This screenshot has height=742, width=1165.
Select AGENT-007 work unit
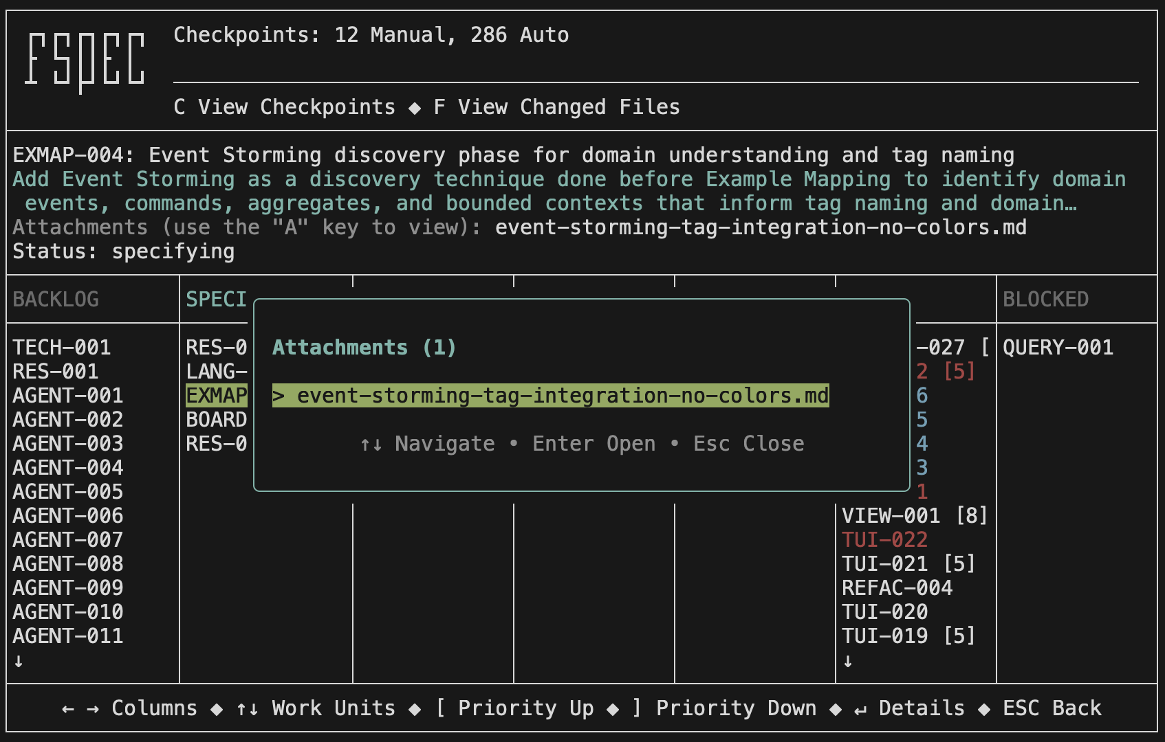point(68,540)
